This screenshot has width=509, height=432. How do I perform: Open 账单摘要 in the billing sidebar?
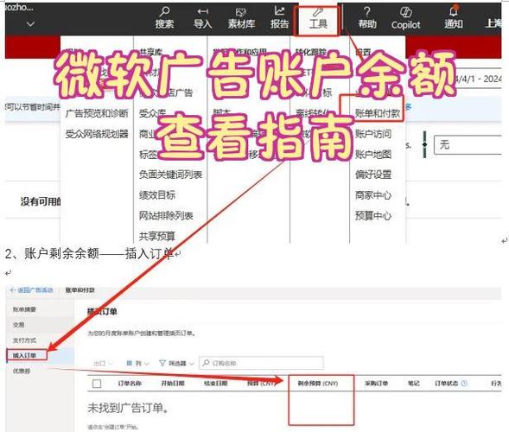pos(24,309)
